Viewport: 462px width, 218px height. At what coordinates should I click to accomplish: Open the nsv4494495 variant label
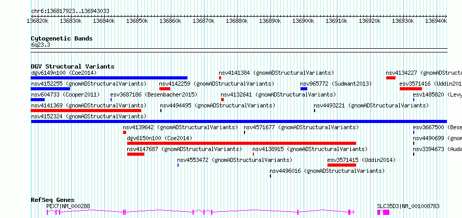pyautogui.click(x=218, y=105)
